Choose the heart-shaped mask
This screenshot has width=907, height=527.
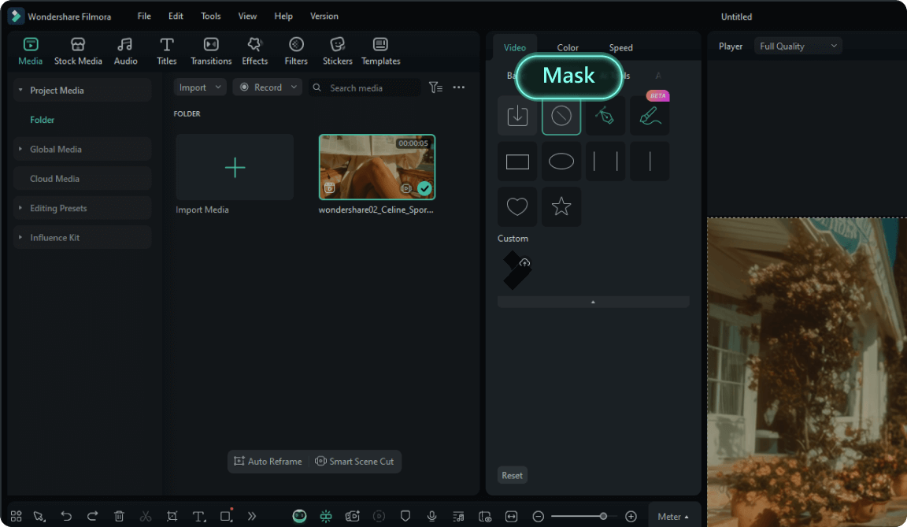(517, 206)
